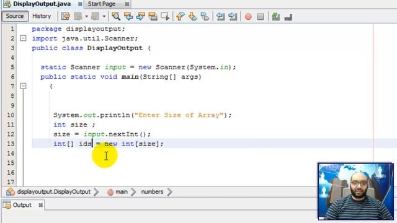Toggle Rectangular Selection icon
Image resolution: width=397 pixels, height=223 pixels.
165,17
